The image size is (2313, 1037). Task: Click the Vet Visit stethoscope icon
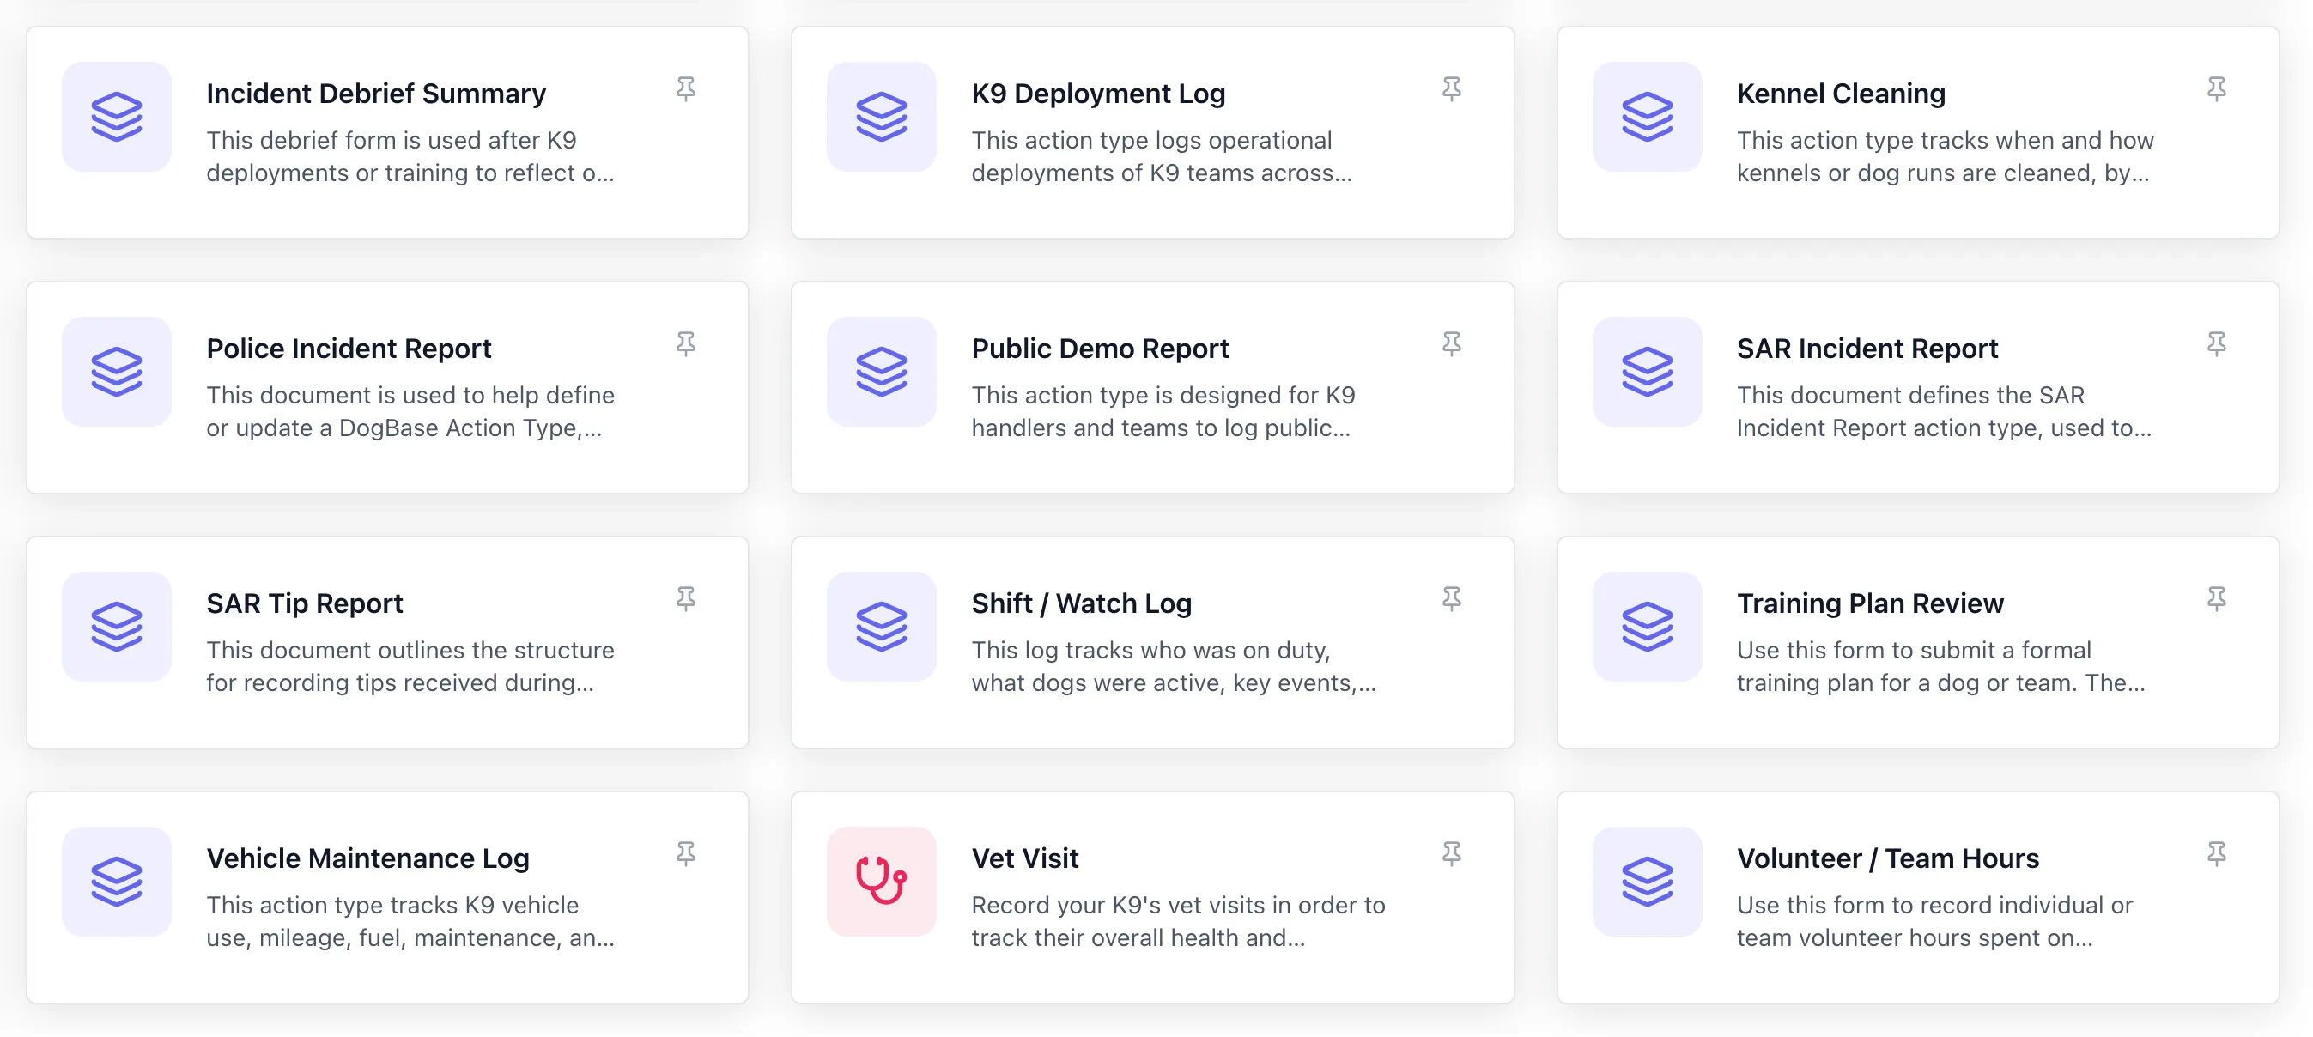pyautogui.click(x=882, y=882)
